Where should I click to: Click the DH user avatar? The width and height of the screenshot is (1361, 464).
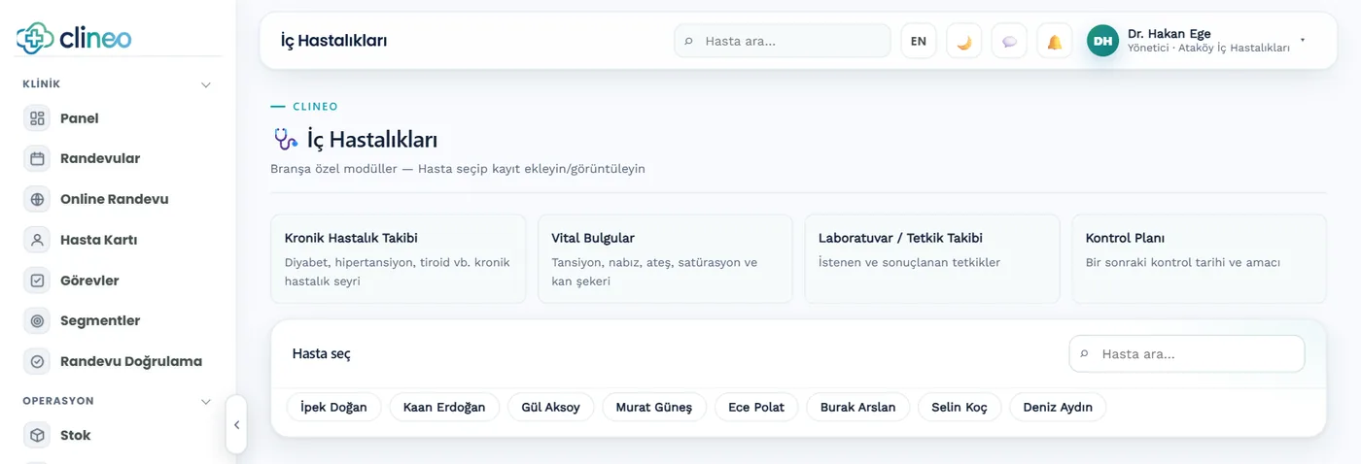click(1102, 41)
